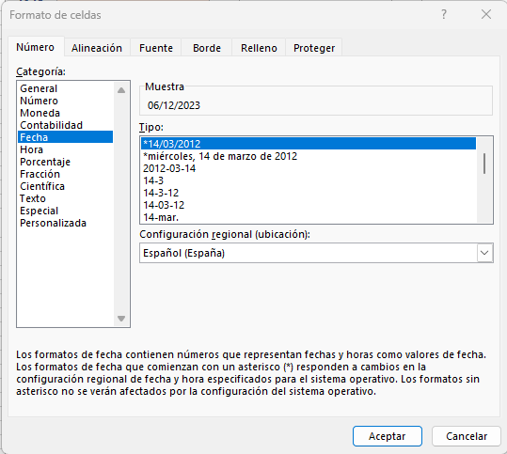
Task: Click the help question mark icon
Action: click(444, 14)
